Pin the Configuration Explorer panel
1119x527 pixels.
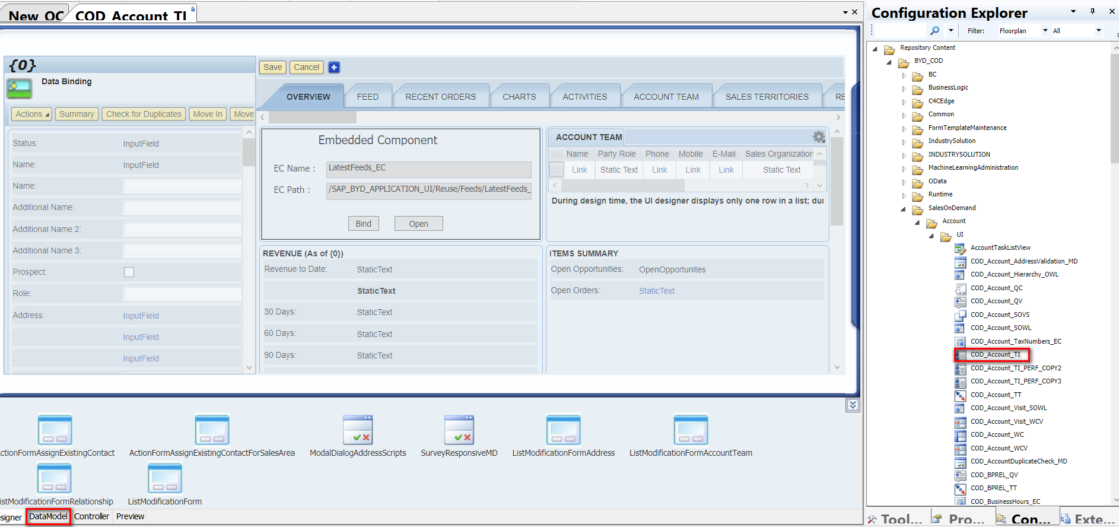(x=1092, y=11)
